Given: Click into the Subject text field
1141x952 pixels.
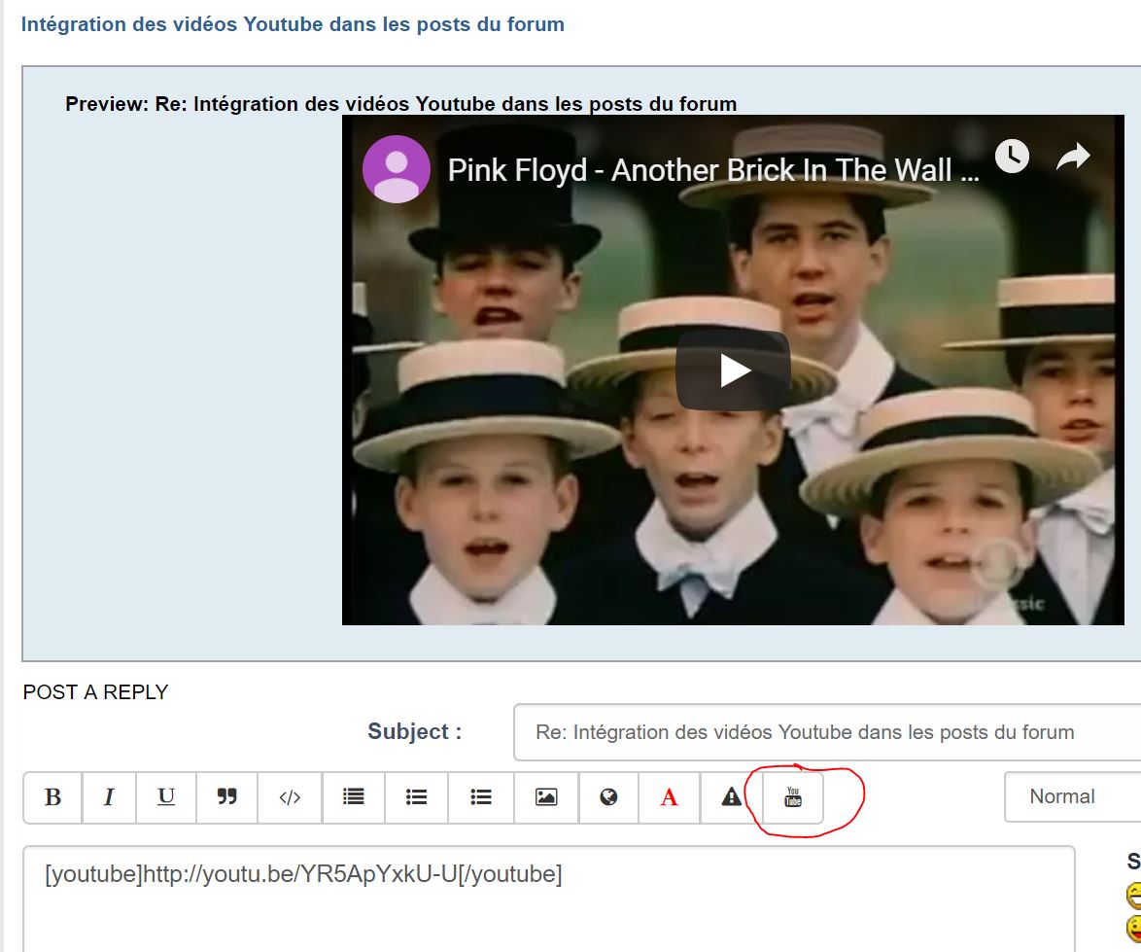Looking at the screenshot, I should pos(826,732).
